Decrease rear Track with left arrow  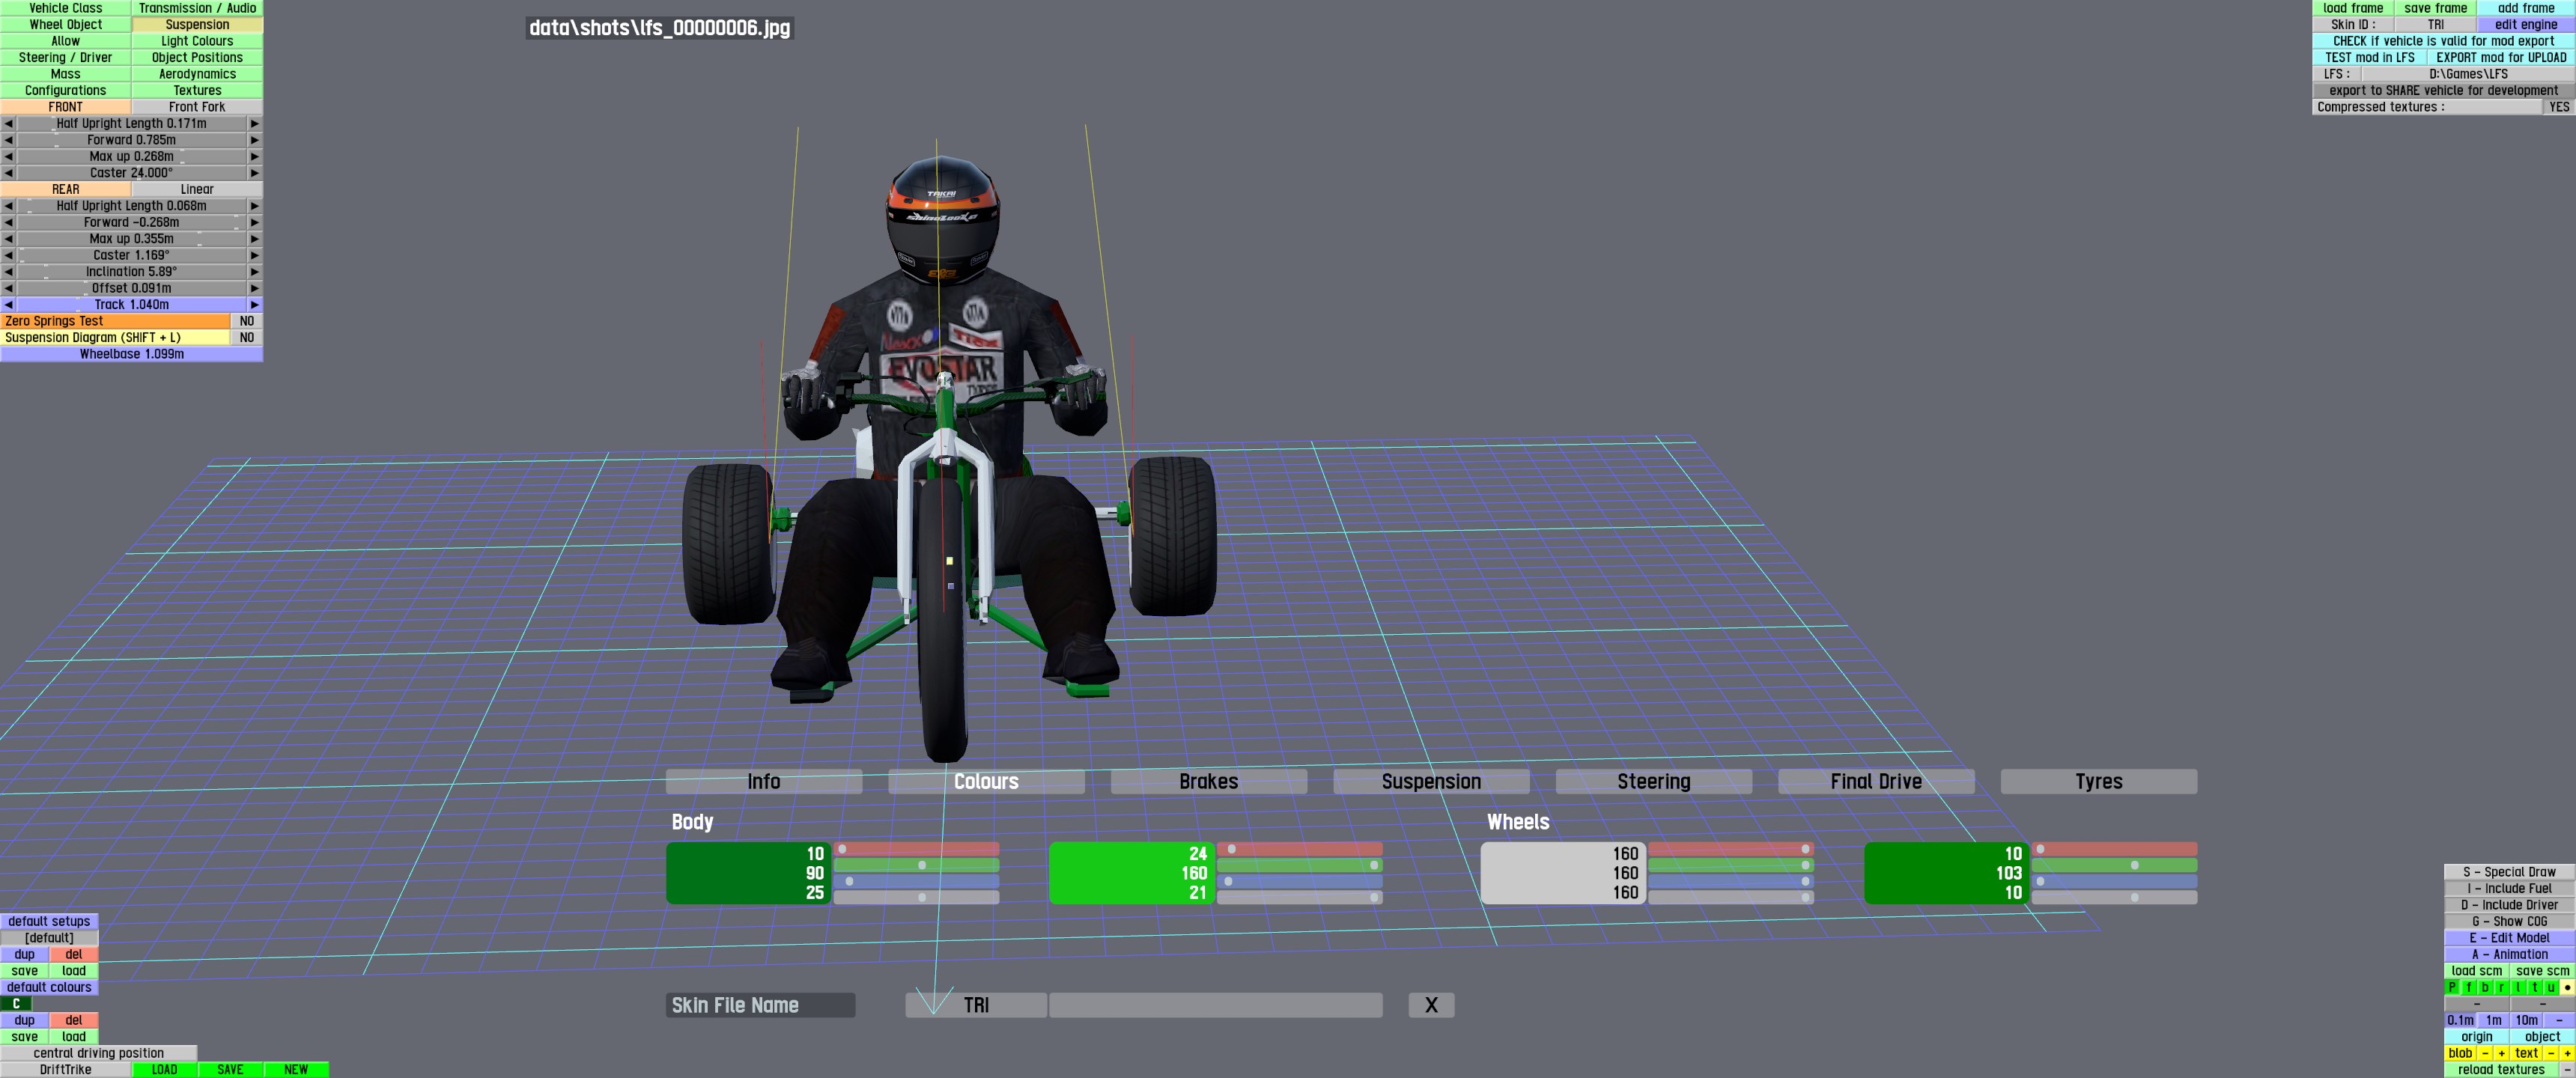pyautogui.click(x=8, y=305)
